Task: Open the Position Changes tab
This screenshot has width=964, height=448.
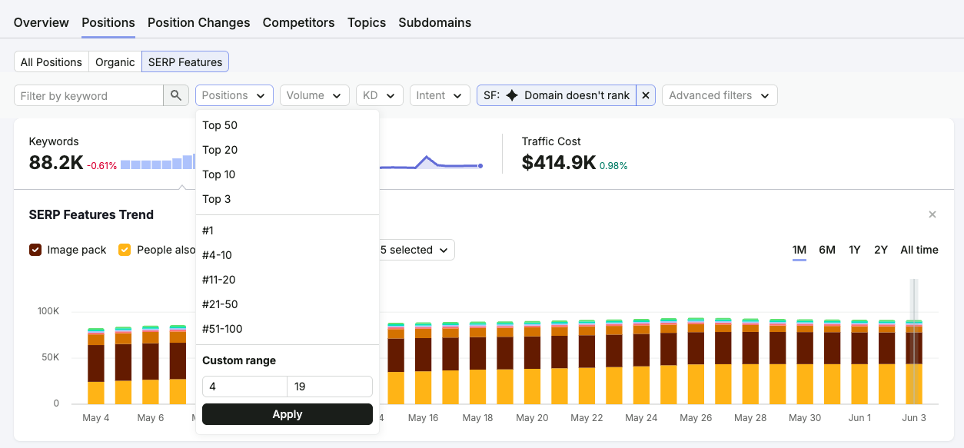Action: [199, 22]
